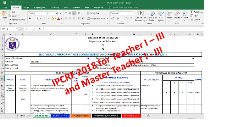Switch to Page Layout ribbon tab

(40, 7)
